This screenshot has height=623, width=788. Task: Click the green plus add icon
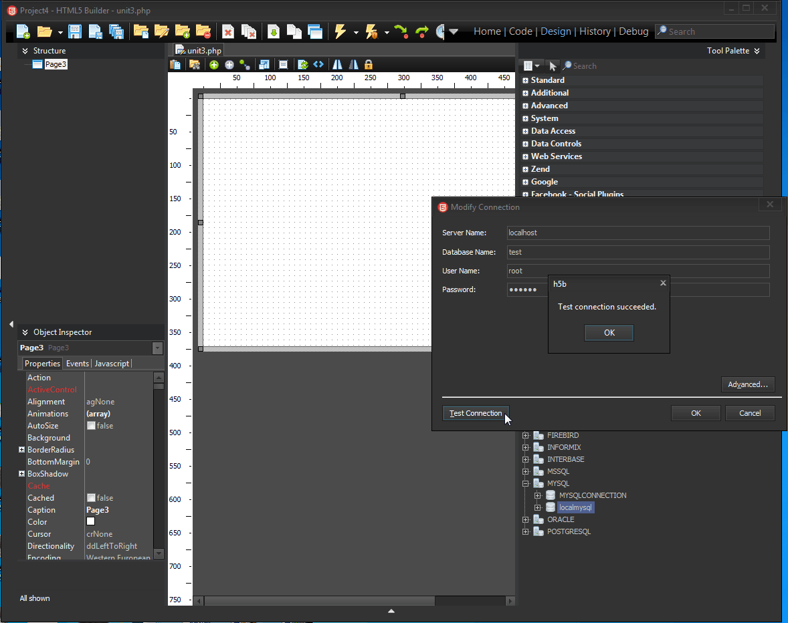click(214, 65)
